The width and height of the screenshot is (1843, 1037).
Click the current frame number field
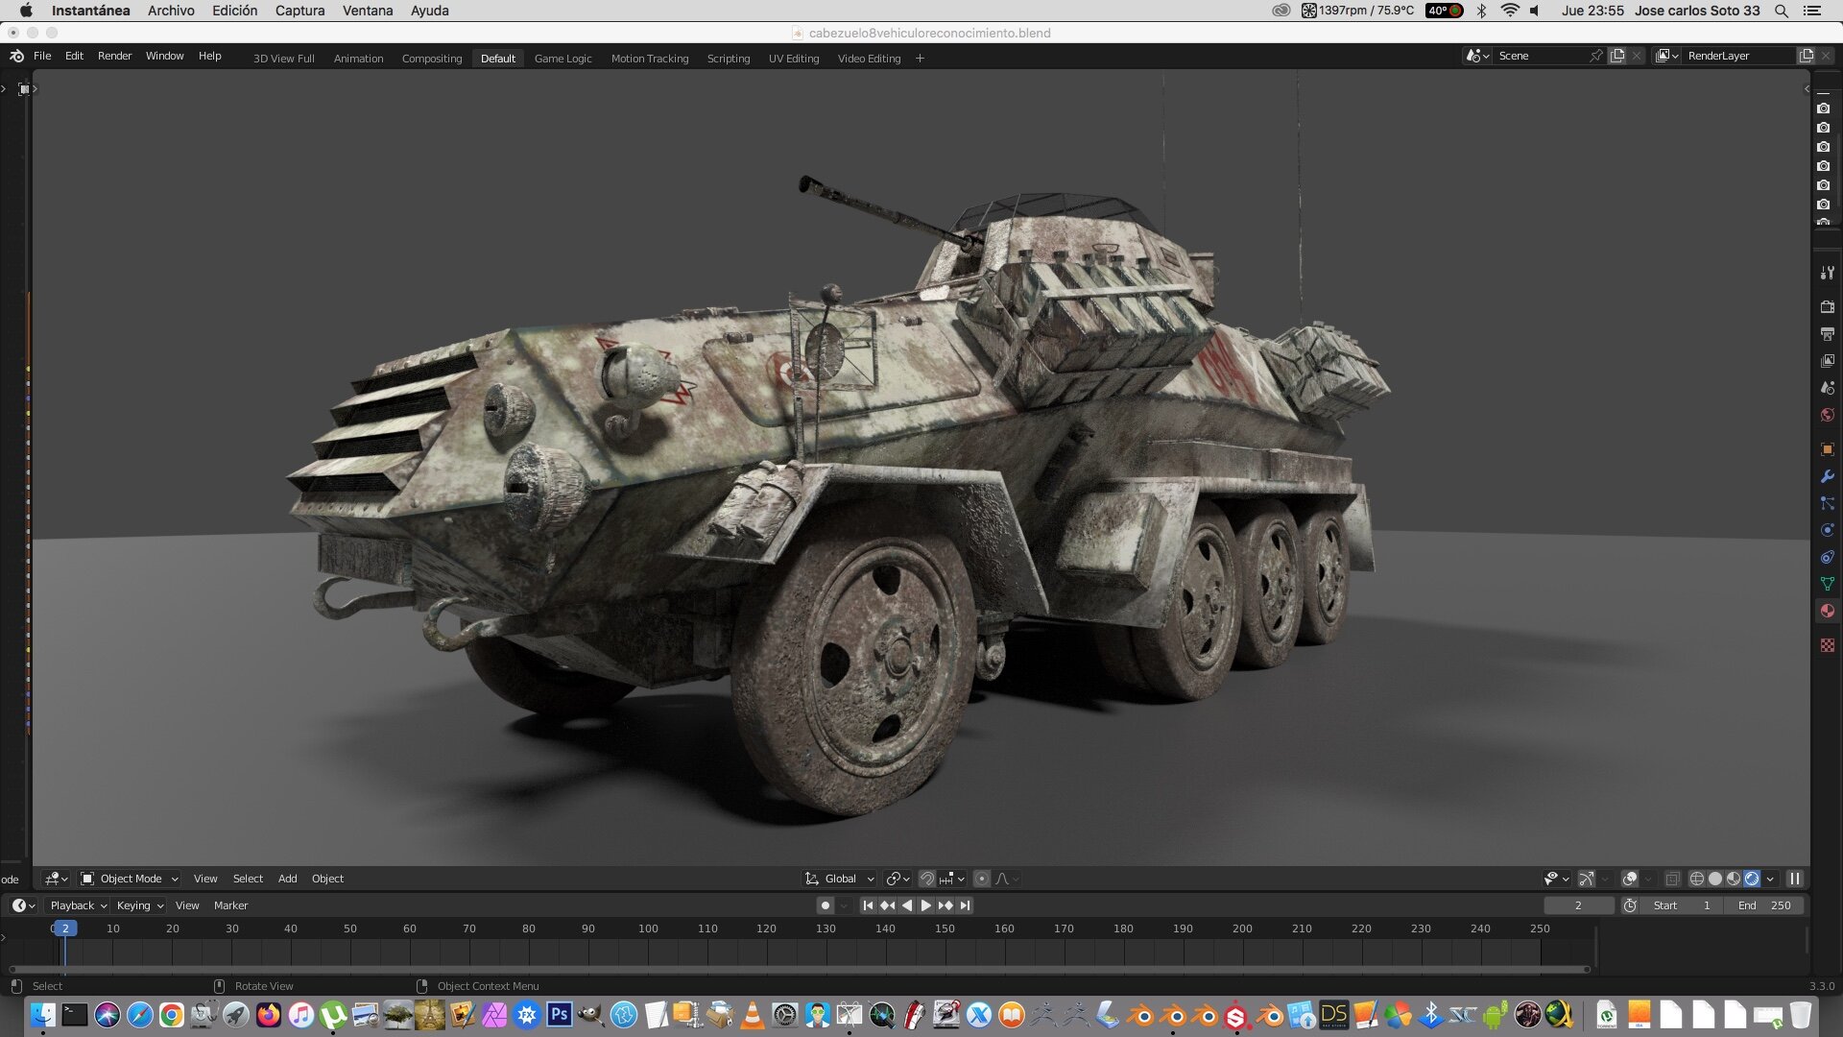click(1578, 905)
